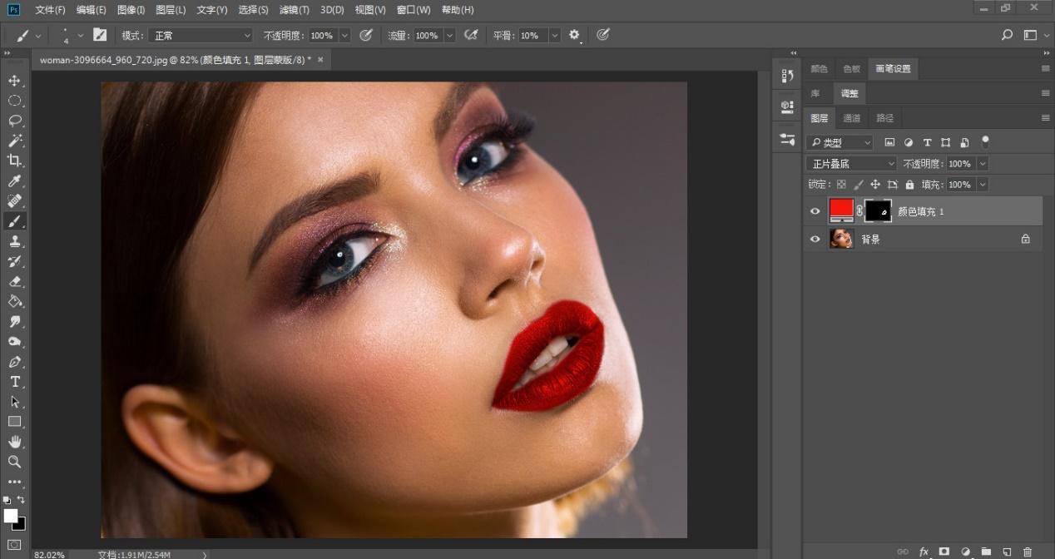Open smoothing options gear icon

[574, 35]
